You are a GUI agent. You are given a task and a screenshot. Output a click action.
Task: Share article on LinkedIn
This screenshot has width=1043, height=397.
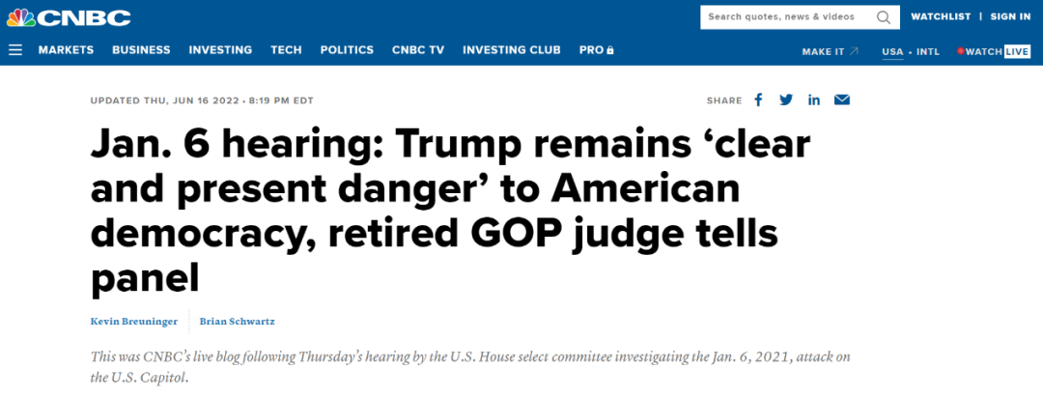pyautogui.click(x=814, y=100)
